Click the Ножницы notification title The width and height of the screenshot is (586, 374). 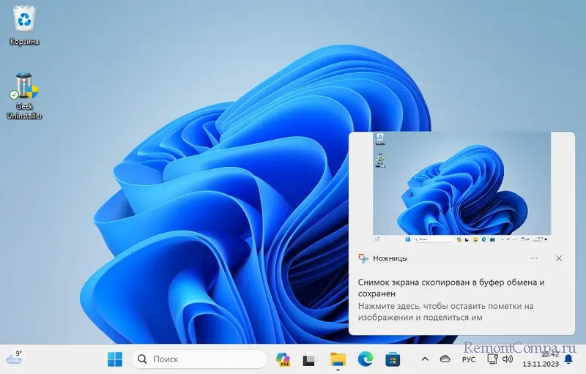tap(390, 258)
